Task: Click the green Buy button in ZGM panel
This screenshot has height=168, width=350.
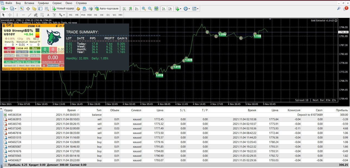Action: coord(35,48)
